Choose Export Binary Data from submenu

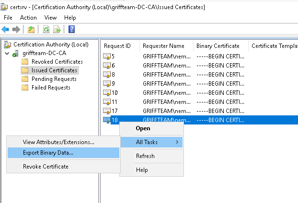click(x=48, y=153)
